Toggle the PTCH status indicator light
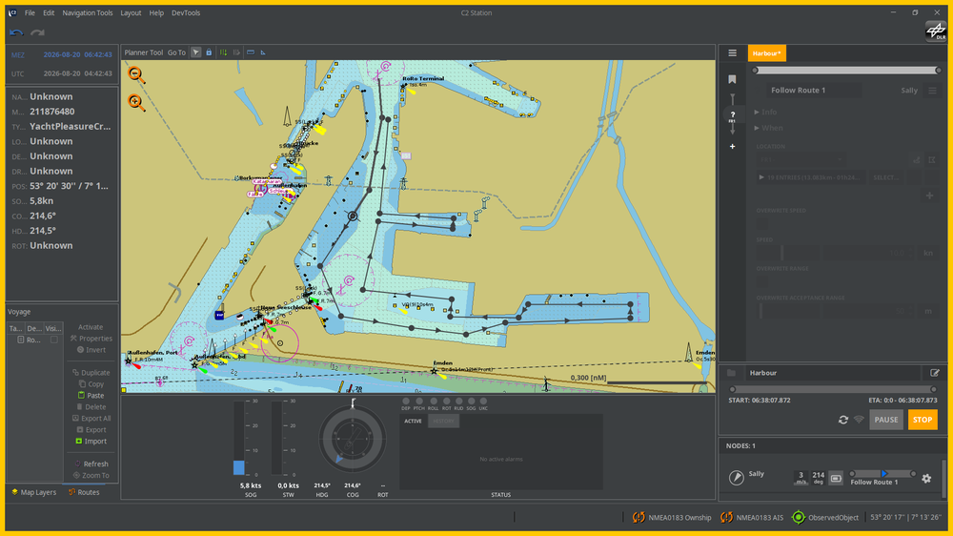 [x=418, y=402]
